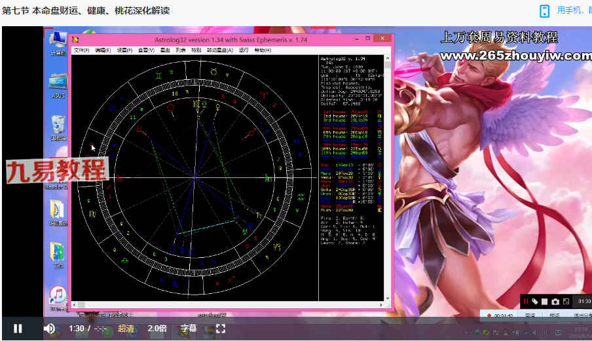Click the Taurus sign glyph at chart top
This screenshot has width=592, height=341.
tap(213, 71)
